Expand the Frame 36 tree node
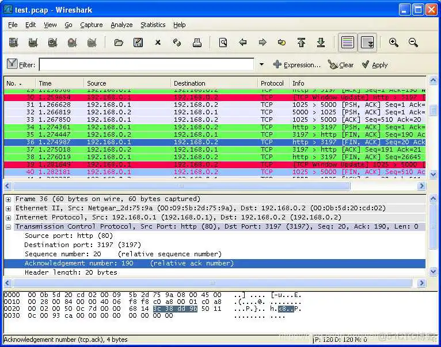 pyautogui.click(x=9, y=199)
